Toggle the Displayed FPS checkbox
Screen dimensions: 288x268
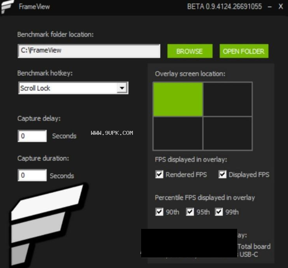pos(222,174)
